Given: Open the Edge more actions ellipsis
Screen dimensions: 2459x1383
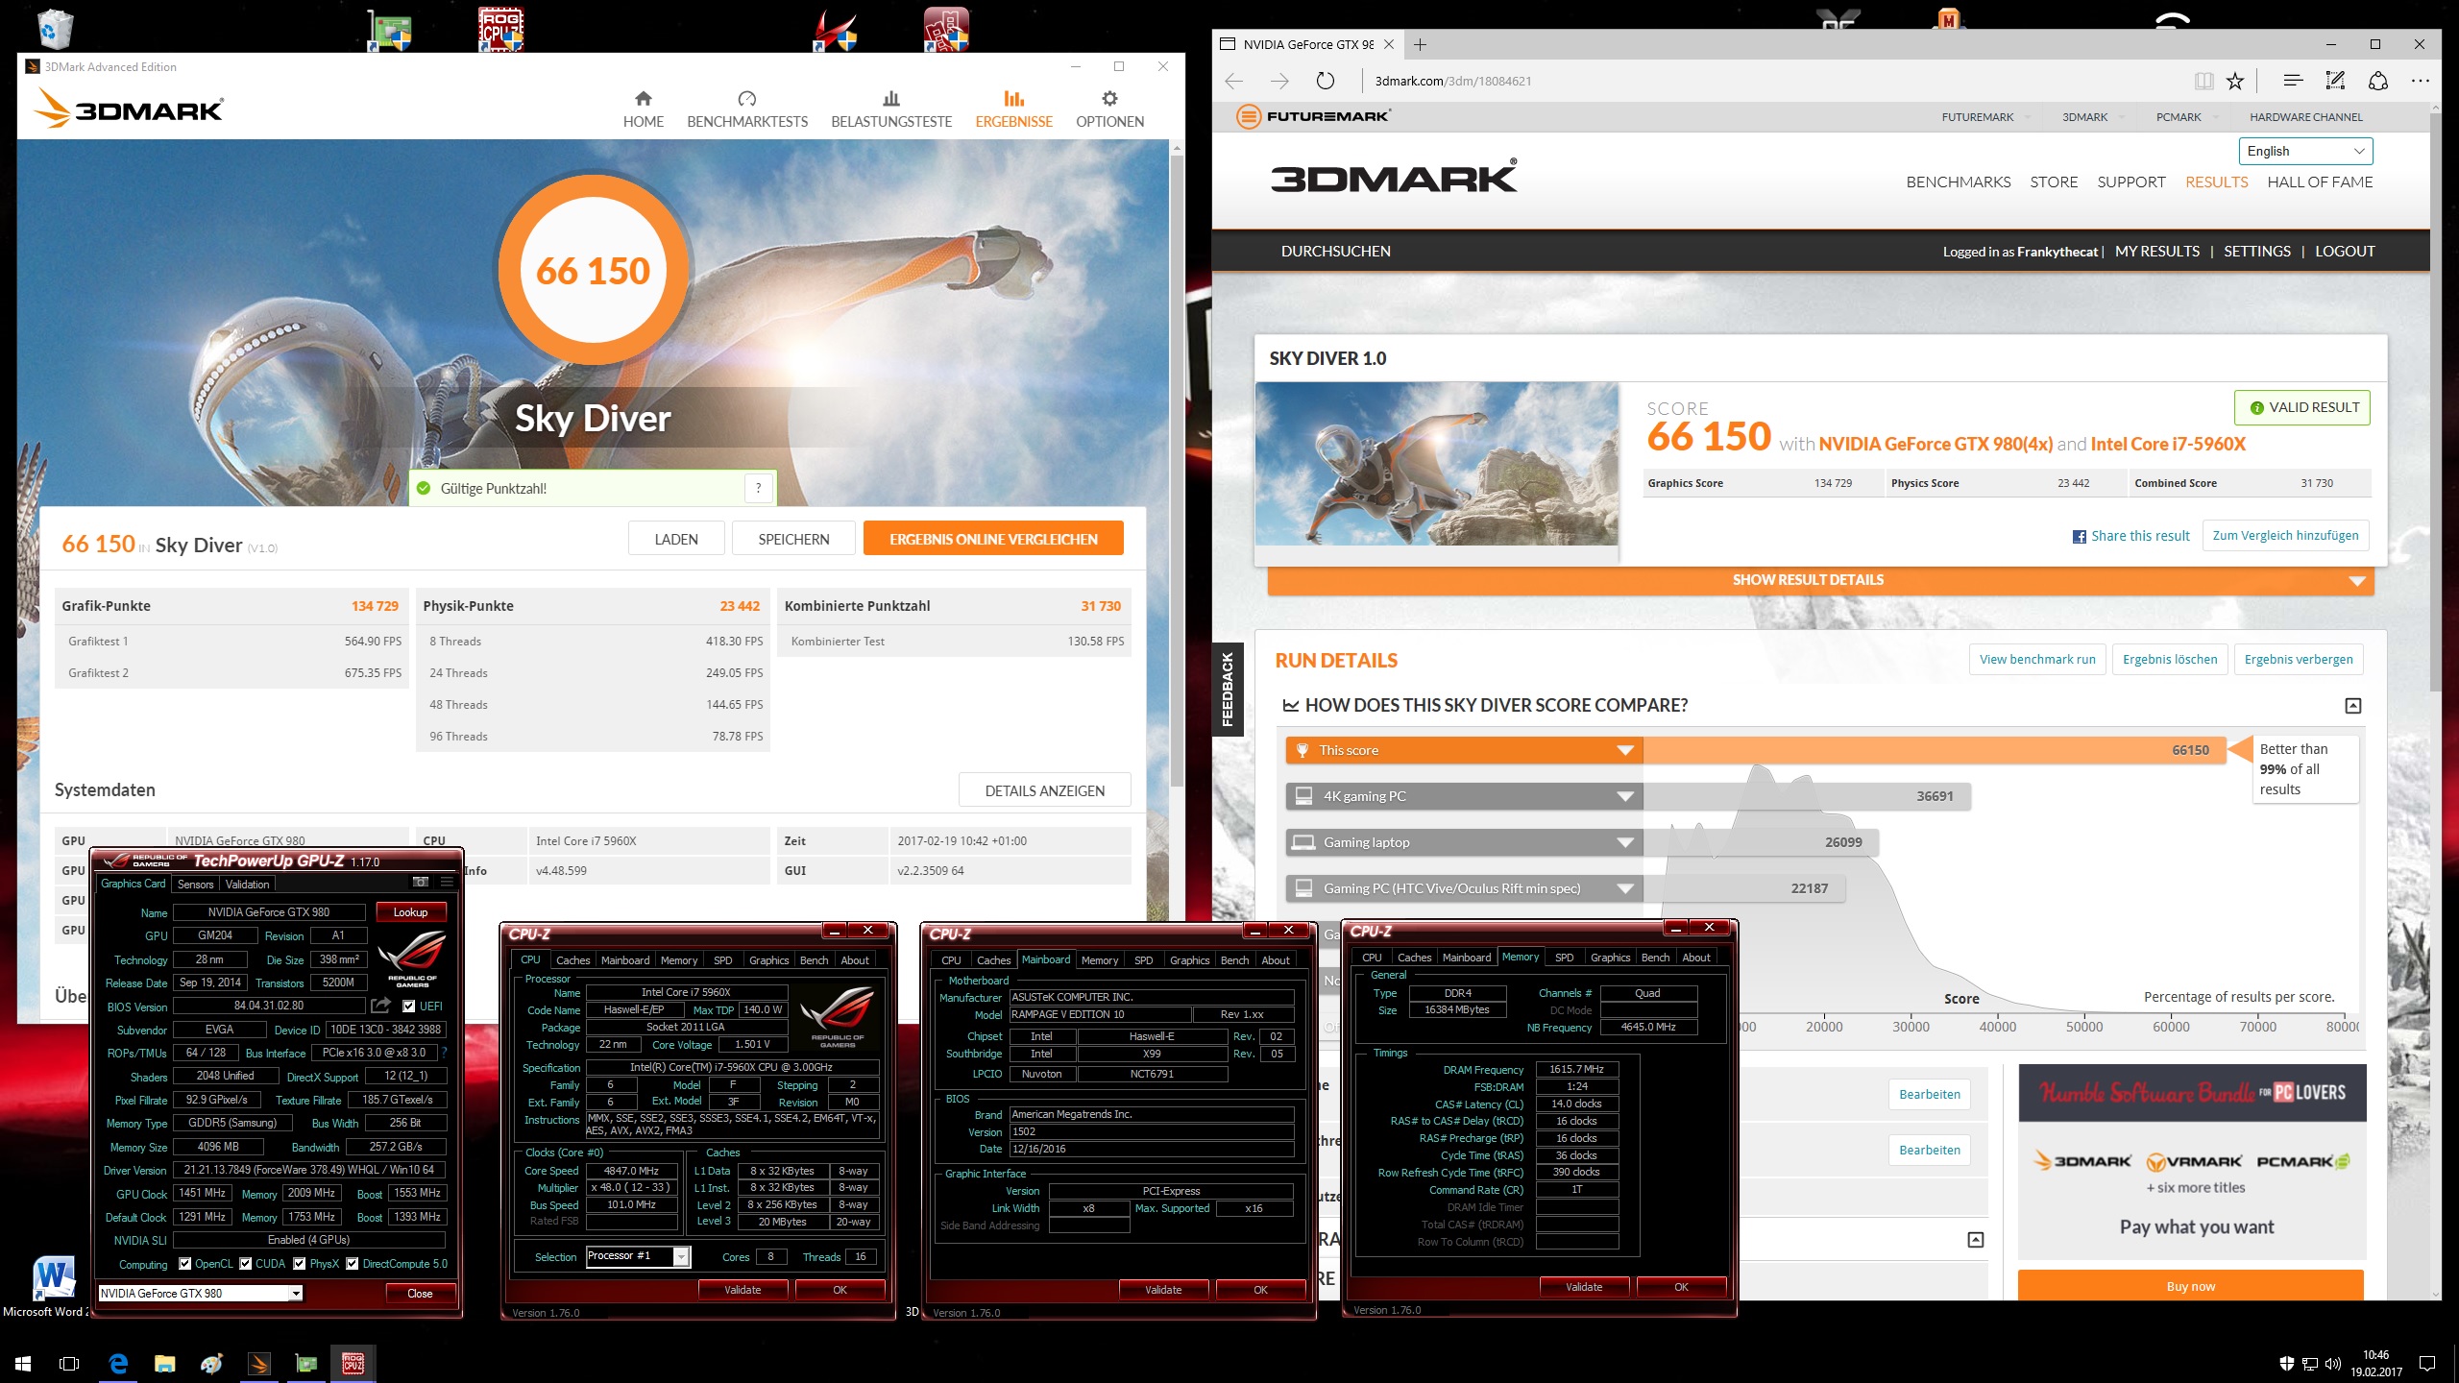Looking at the screenshot, I should pyautogui.click(x=2420, y=81).
